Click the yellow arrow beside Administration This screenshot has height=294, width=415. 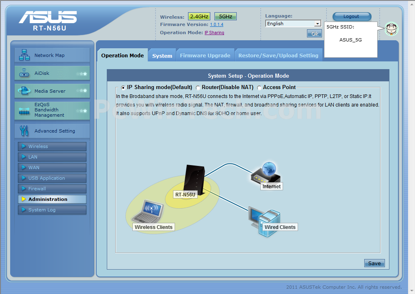24,199
